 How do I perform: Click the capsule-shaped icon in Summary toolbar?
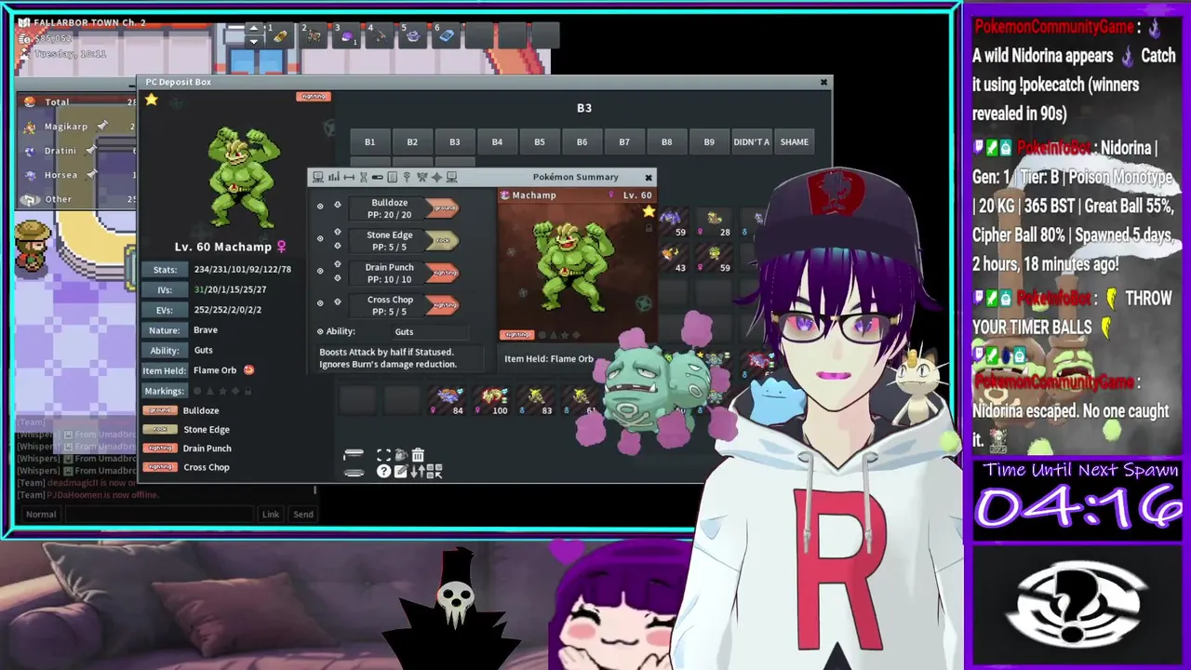[x=378, y=177]
